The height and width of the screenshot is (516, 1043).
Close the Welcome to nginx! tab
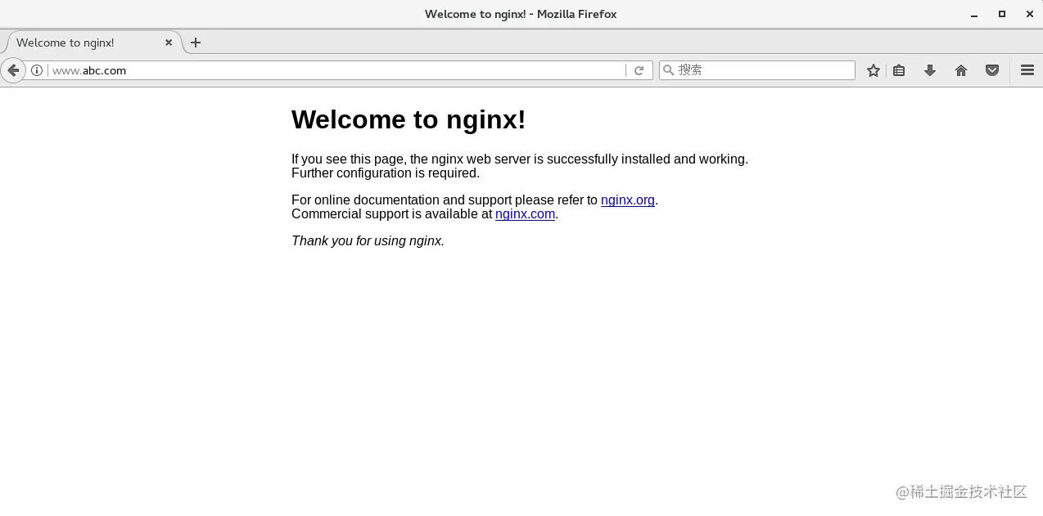(169, 43)
